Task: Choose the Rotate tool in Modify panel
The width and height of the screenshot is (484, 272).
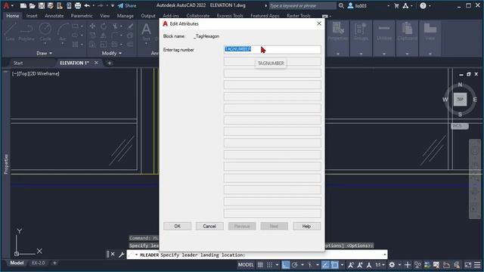Action: tap(104, 26)
